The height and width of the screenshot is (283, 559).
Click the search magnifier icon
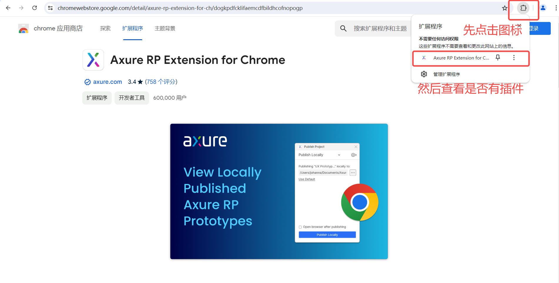pos(343,28)
